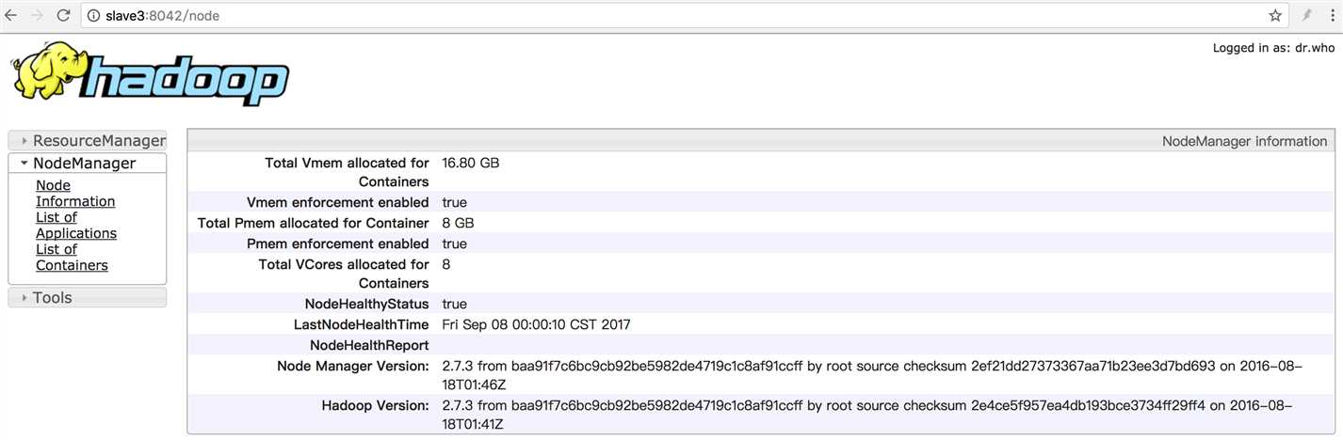Image resolution: width=1343 pixels, height=440 pixels.
Task: Expand the ResourceManager section
Action: 88,140
